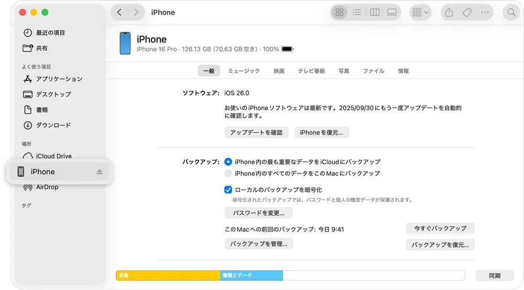Click iPhoneを復元 button

(322, 132)
